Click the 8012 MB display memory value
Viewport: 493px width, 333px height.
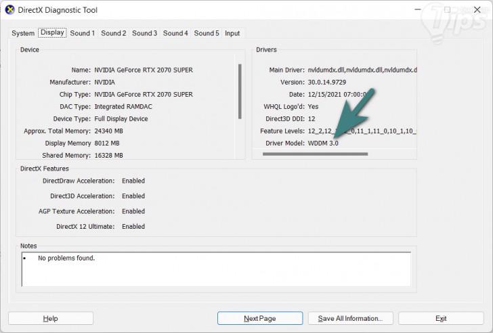pyautogui.click(x=107, y=143)
